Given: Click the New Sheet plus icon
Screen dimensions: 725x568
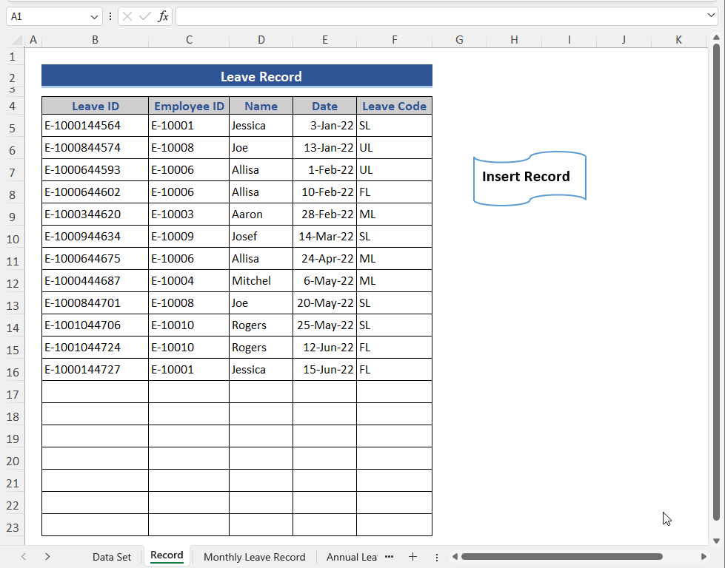Looking at the screenshot, I should (412, 556).
